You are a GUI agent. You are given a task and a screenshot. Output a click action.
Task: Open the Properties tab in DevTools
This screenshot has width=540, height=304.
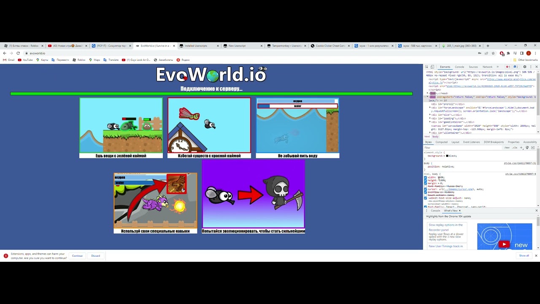[513, 142]
